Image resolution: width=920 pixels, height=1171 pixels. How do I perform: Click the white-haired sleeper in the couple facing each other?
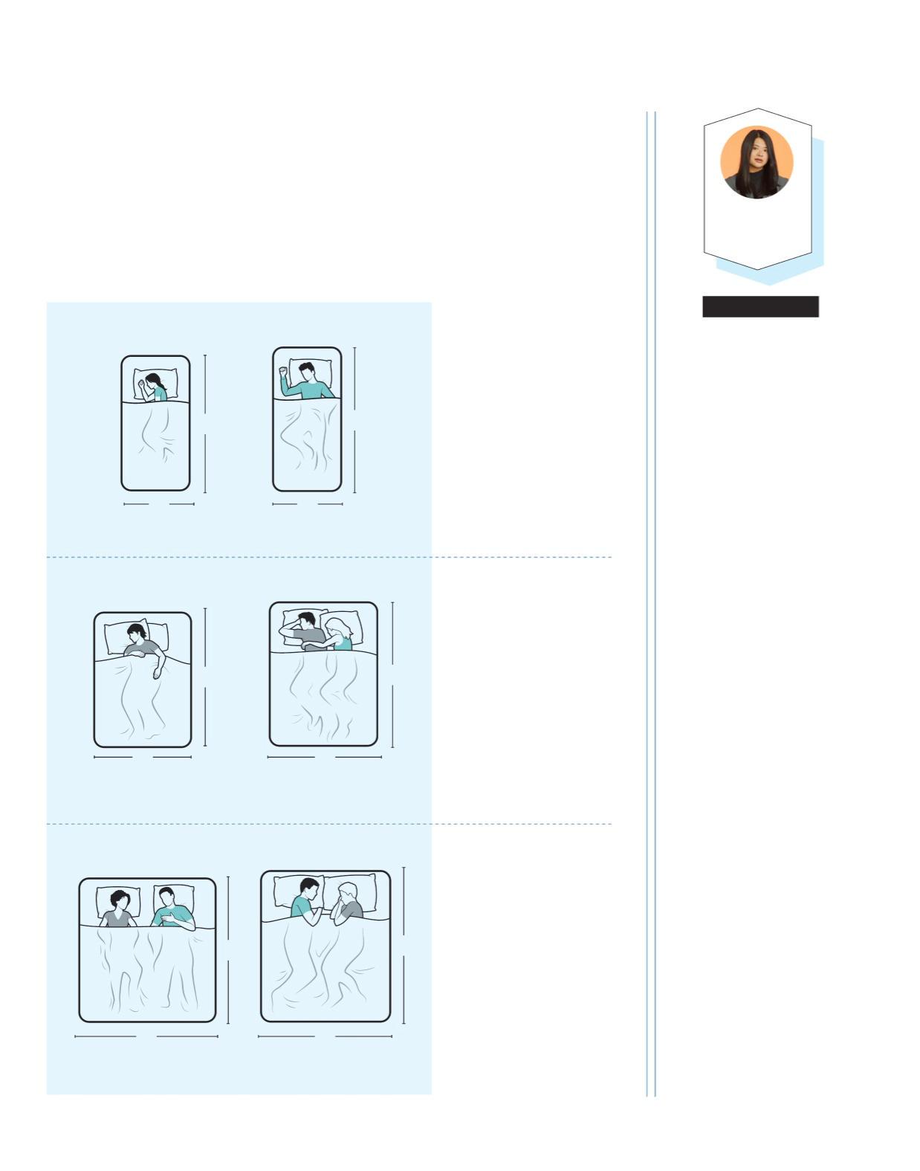point(348,903)
